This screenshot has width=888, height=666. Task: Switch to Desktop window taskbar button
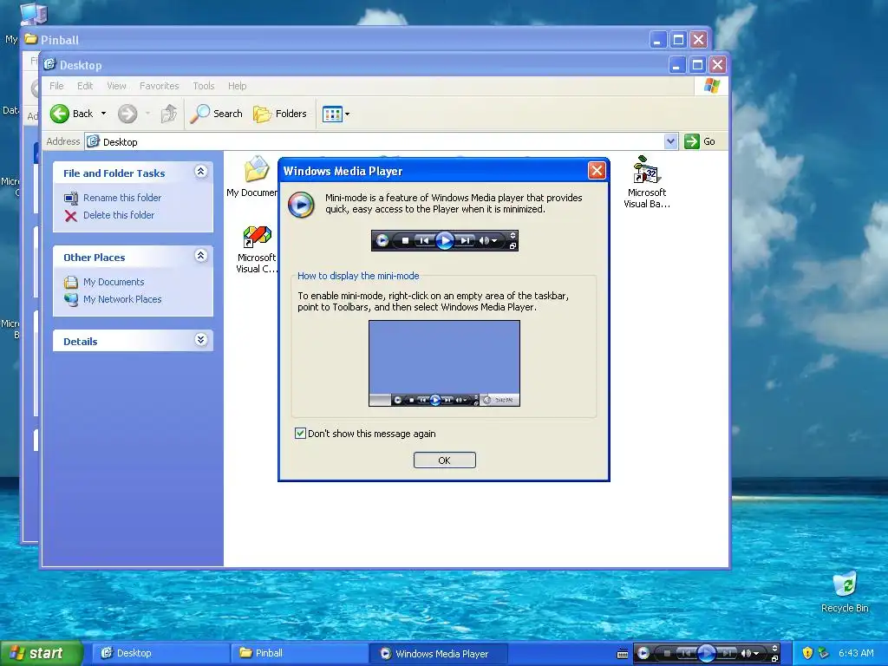click(x=160, y=654)
